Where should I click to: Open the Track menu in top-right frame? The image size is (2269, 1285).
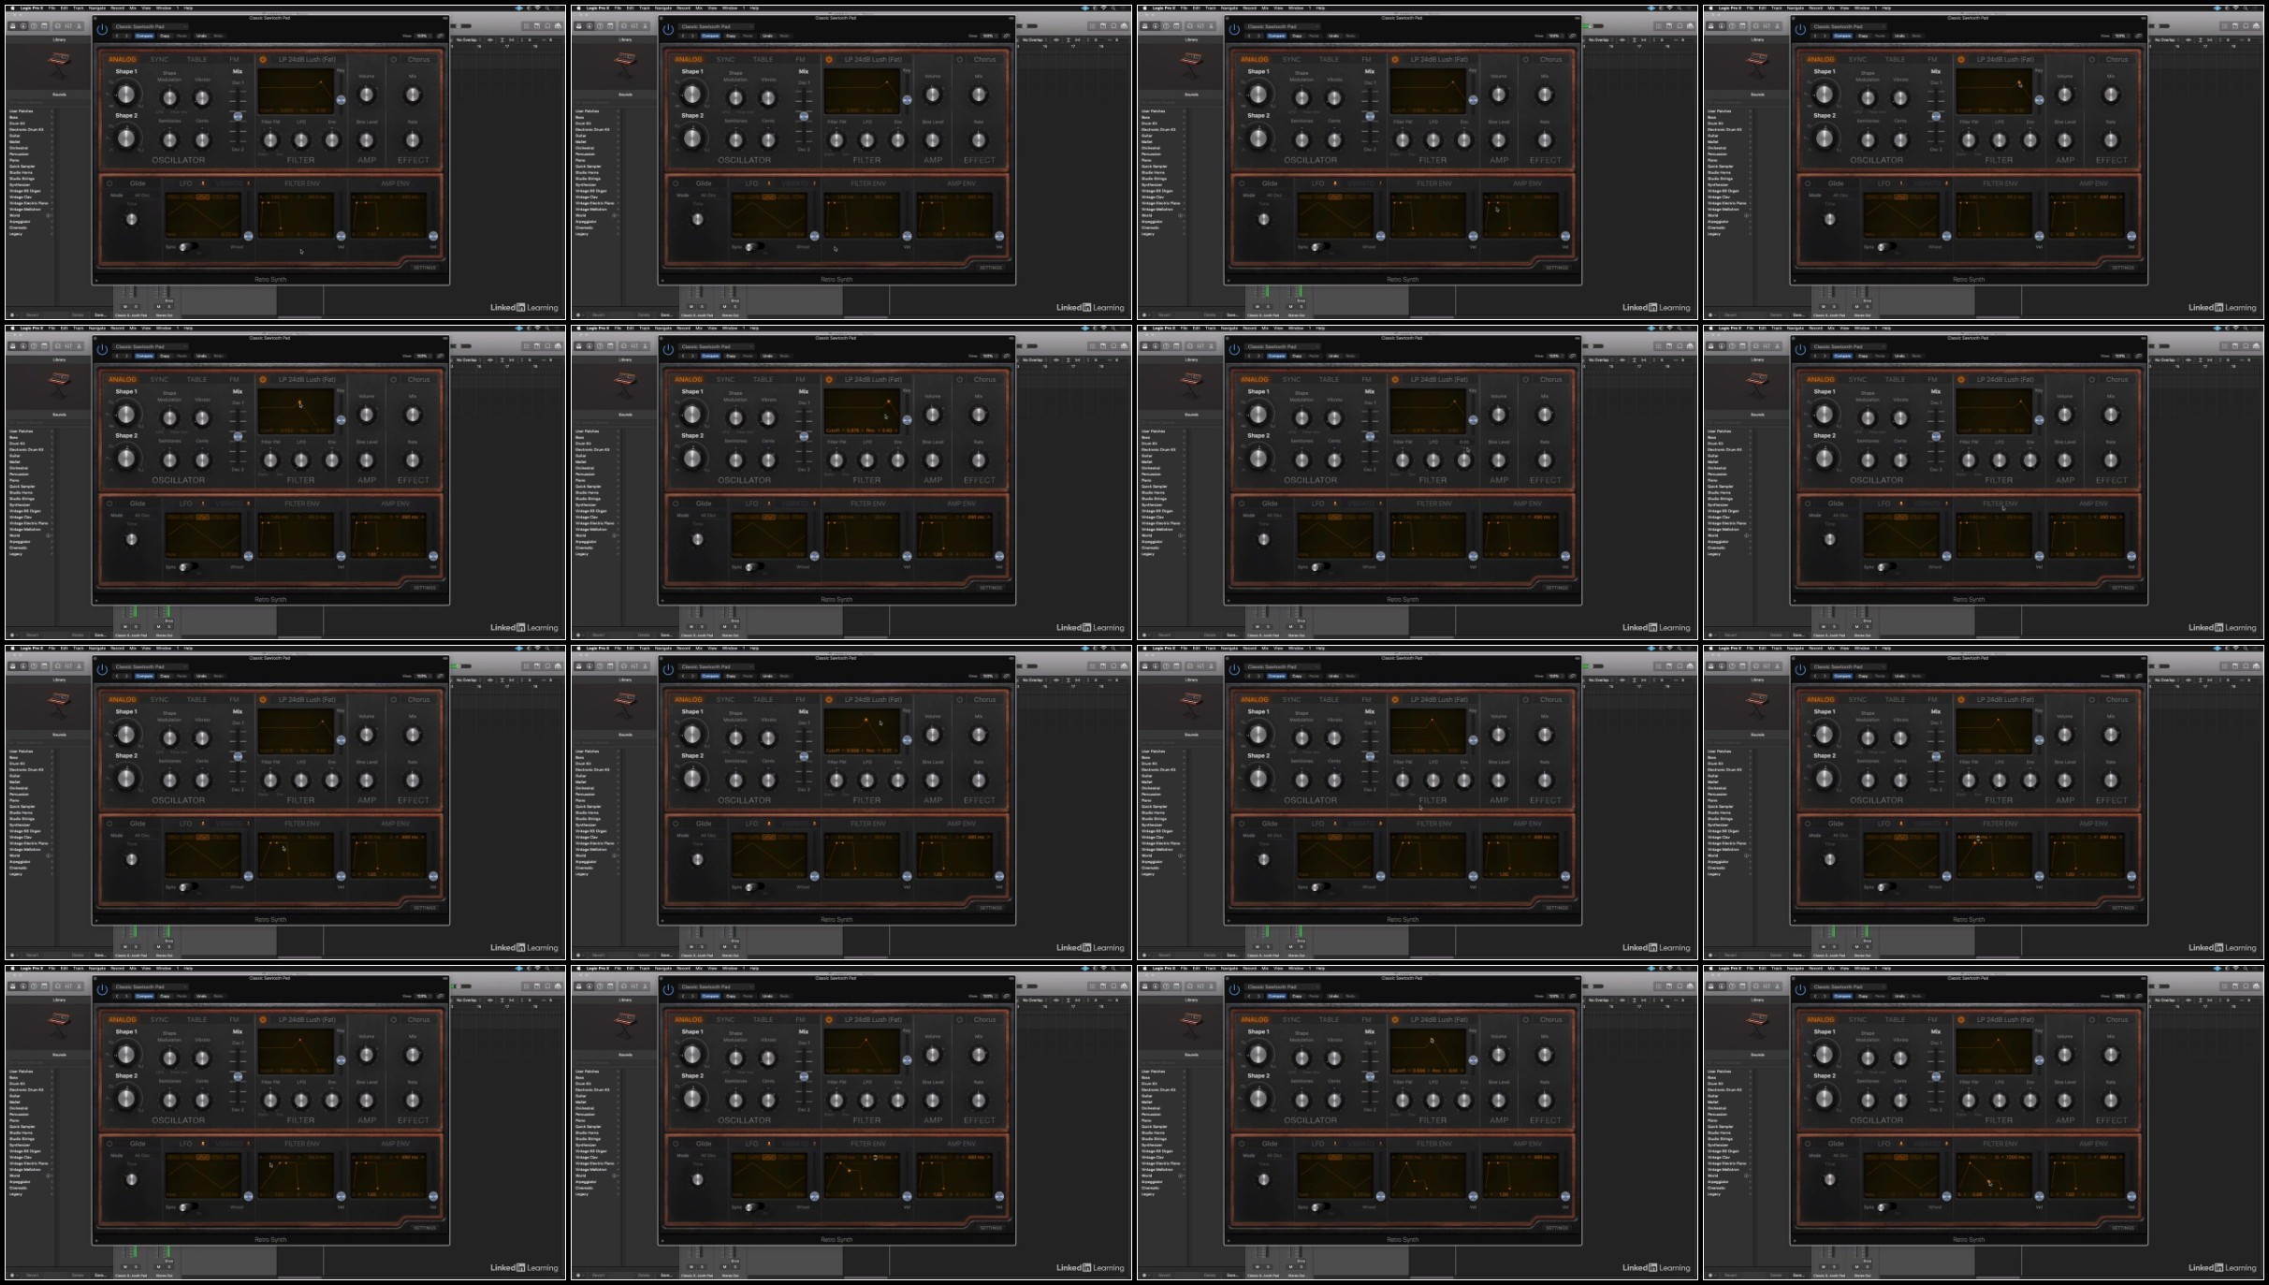1777,7
